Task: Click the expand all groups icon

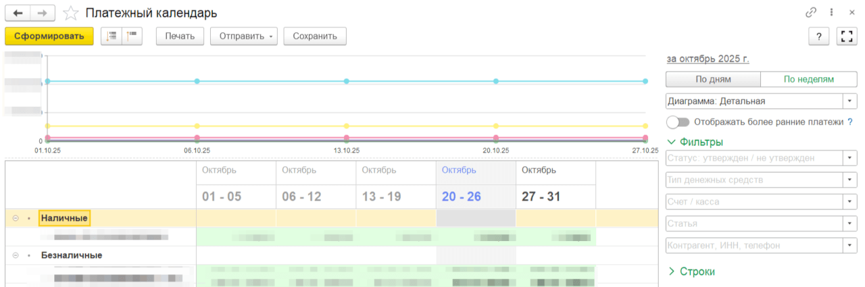Action: coord(131,36)
